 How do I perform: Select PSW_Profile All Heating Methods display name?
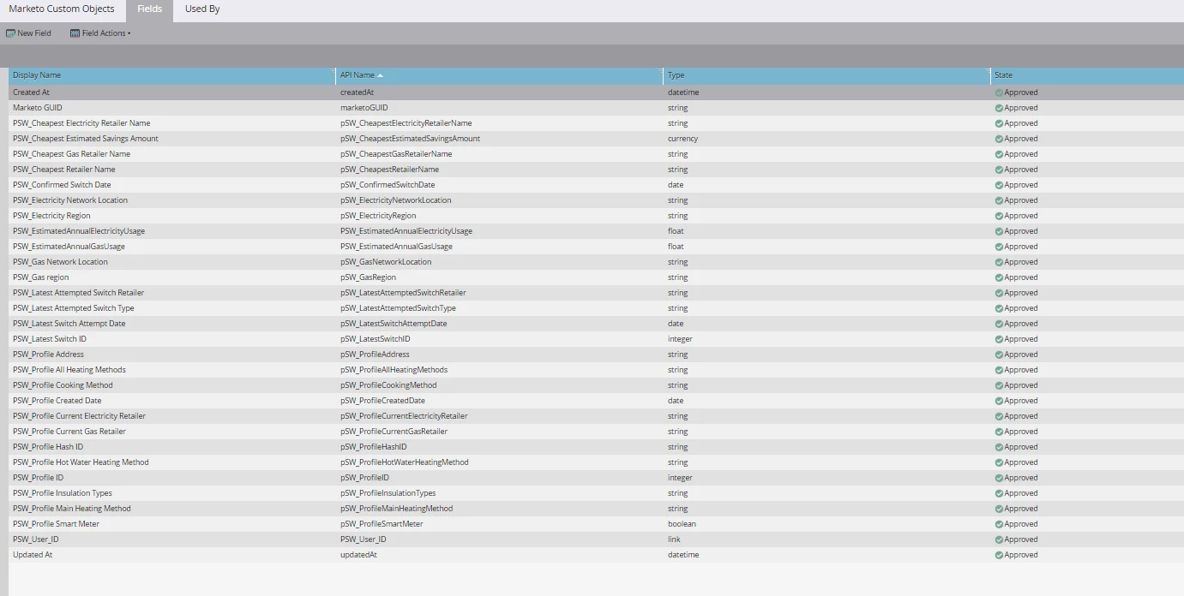coord(69,370)
